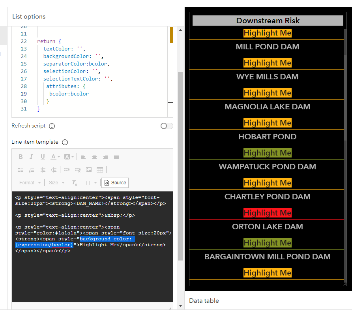Switch out of Source editing mode

coord(115,182)
